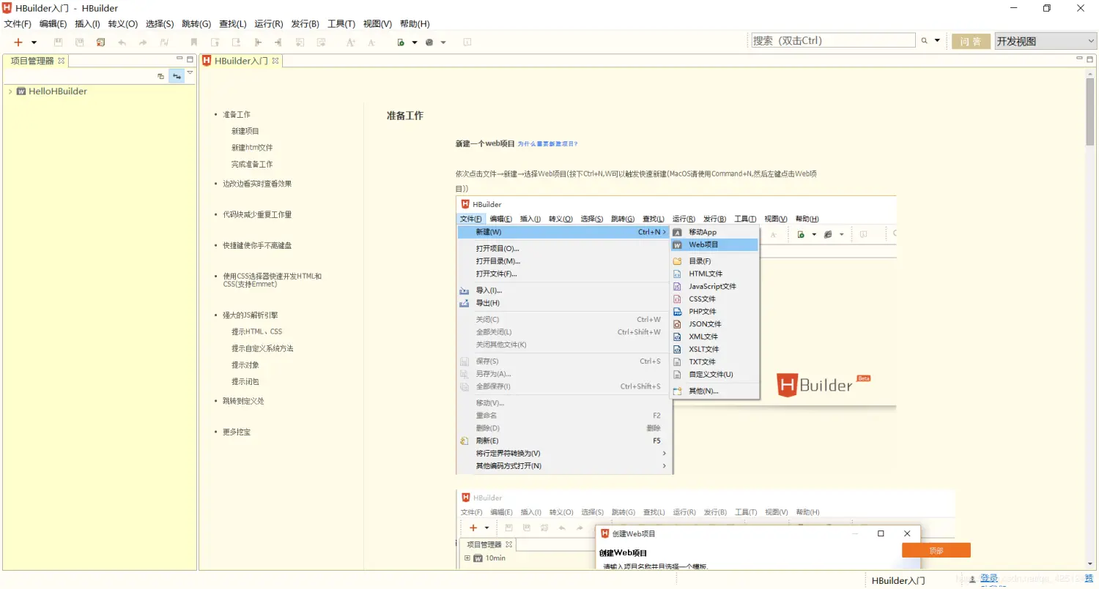Open the dropdown next to the Run icon
This screenshot has width=1099, height=589.
[x=414, y=42]
